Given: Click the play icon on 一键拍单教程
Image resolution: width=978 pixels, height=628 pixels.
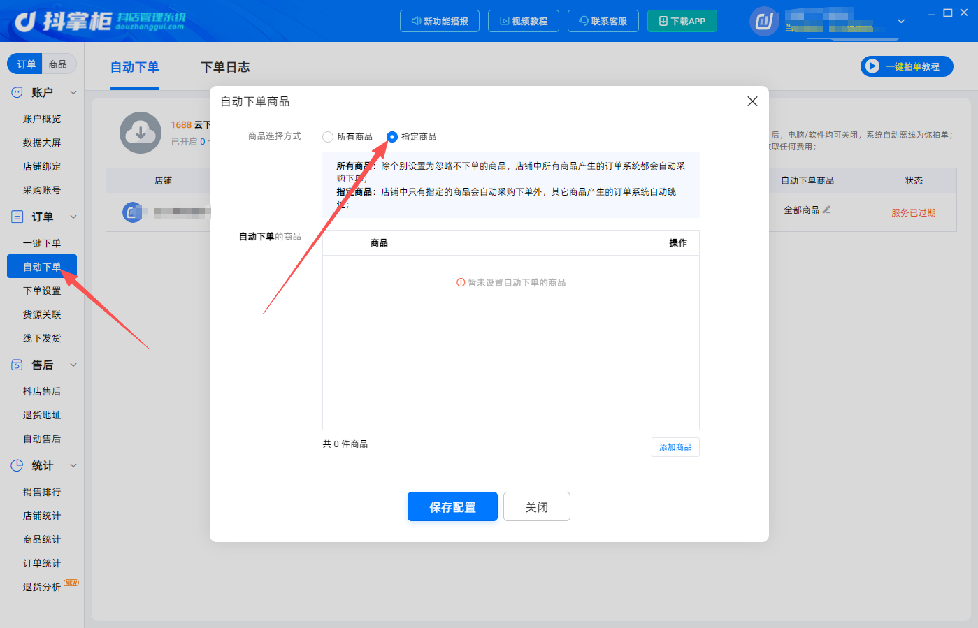Looking at the screenshot, I should [872, 66].
